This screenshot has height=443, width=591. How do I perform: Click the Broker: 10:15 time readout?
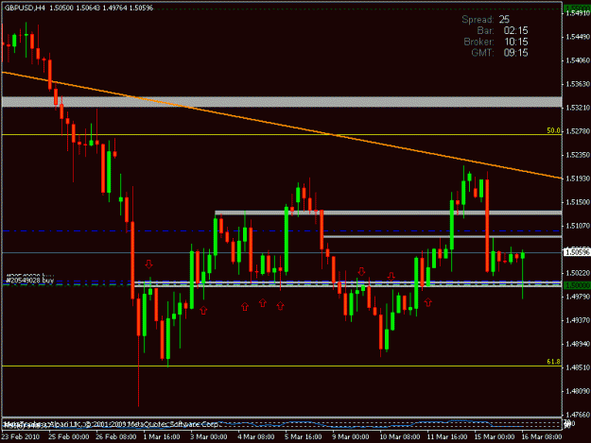click(495, 42)
